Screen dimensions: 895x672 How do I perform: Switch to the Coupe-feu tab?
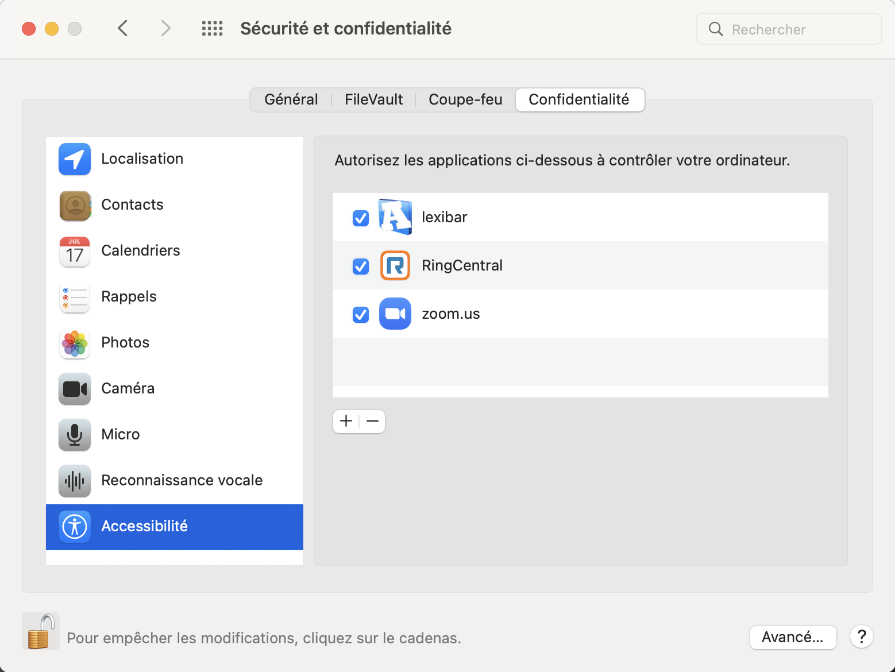click(465, 100)
